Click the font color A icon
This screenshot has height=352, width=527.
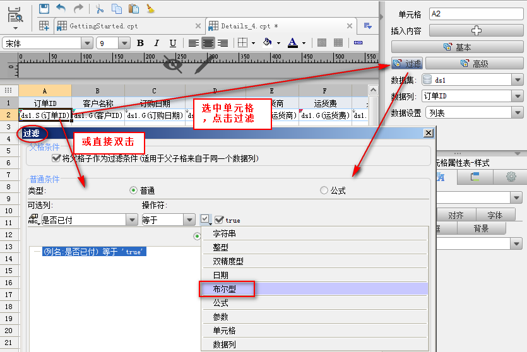pos(293,43)
